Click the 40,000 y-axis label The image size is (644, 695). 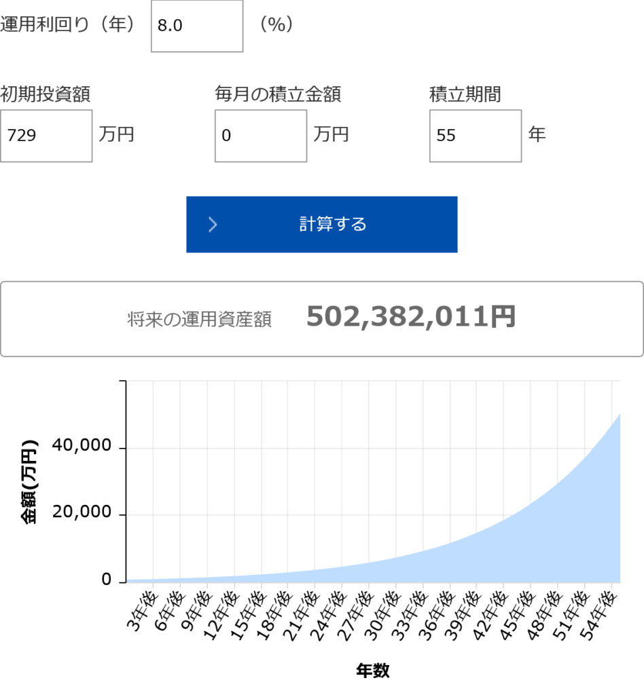(87, 446)
